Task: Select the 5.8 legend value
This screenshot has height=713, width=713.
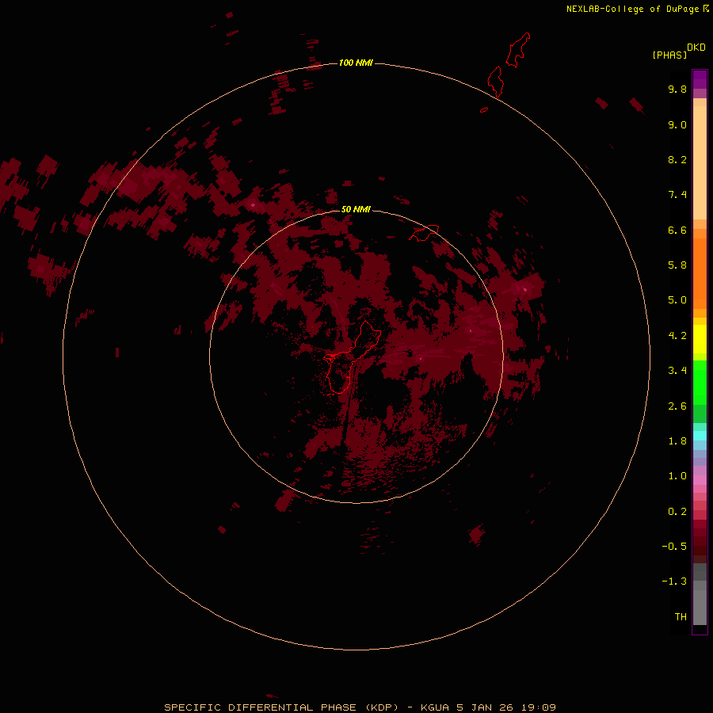Action: click(x=677, y=265)
